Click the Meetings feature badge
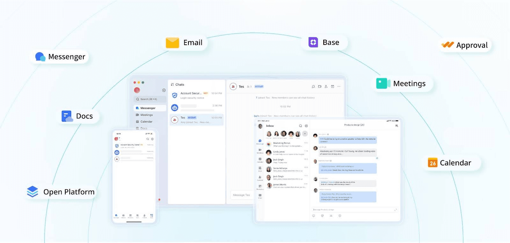Viewport: 510px width, 243px height. point(402,84)
